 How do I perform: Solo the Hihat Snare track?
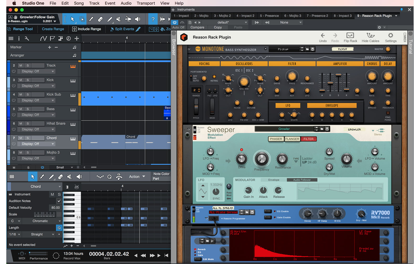tap(28, 123)
